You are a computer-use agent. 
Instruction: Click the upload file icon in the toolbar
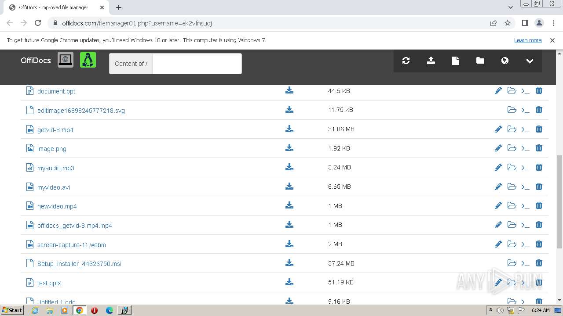pos(431,61)
